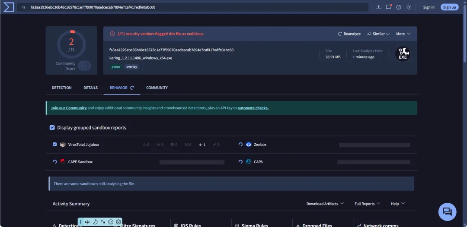Click the EXE file type icon

pyautogui.click(x=403, y=54)
